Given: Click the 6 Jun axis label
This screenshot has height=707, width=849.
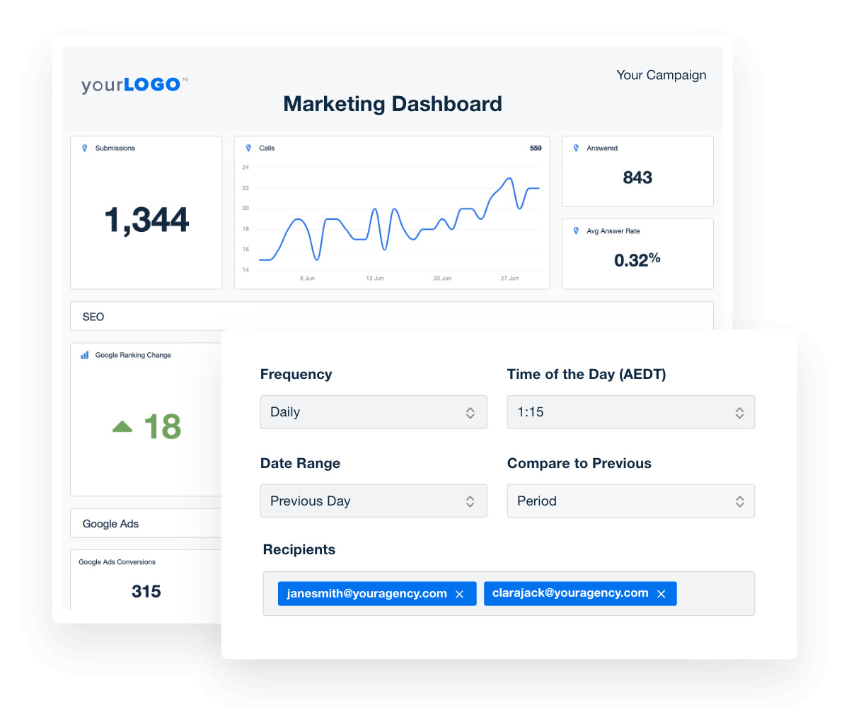Looking at the screenshot, I should pos(307,279).
